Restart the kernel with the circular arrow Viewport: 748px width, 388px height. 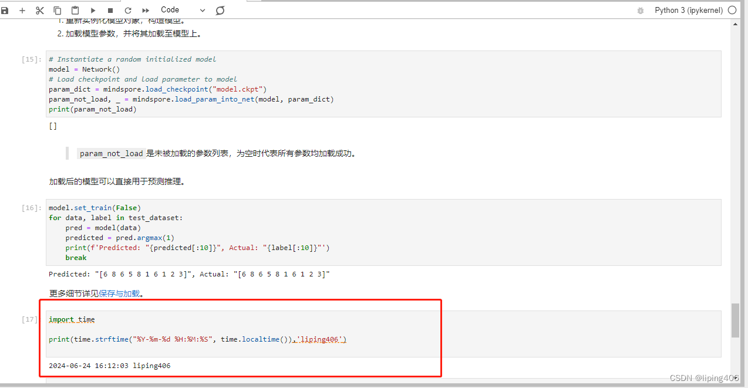coord(128,11)
